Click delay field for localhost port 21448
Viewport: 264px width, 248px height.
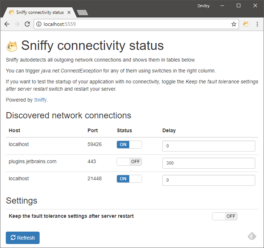[208, 180]
